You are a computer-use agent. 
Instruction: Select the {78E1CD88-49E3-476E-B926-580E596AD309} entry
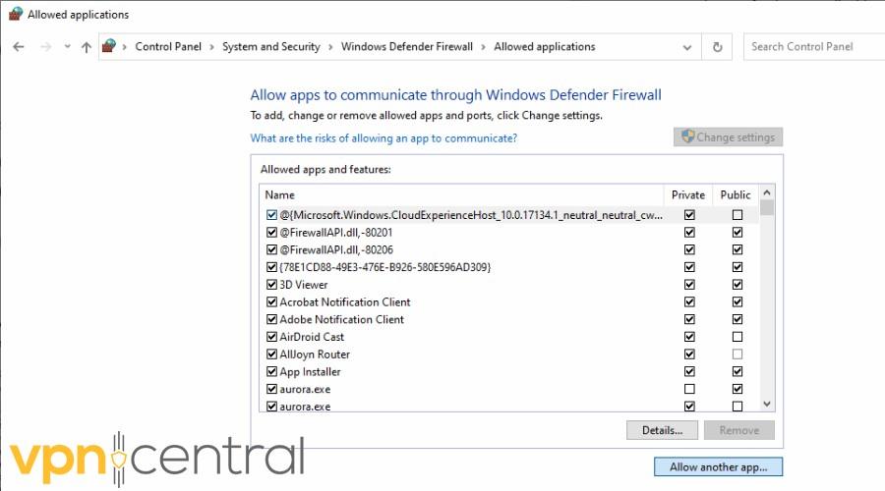(385, 267)
